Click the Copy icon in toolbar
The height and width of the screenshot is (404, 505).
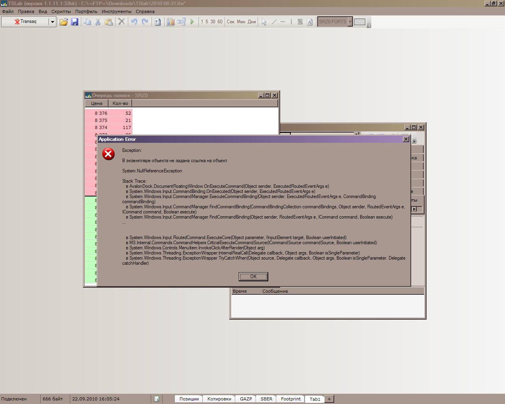click(x=87, y=22)
